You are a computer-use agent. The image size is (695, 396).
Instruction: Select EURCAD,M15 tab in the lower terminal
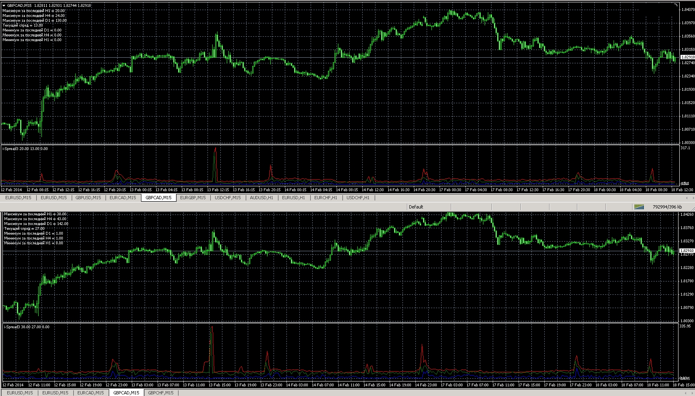[91, 393]
